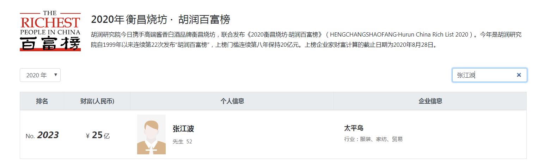Click the 先生 52 detail text

[x=182, y=142]
